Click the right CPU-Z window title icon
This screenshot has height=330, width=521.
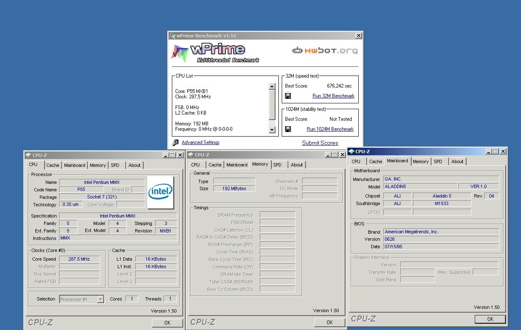click(352, 152)
